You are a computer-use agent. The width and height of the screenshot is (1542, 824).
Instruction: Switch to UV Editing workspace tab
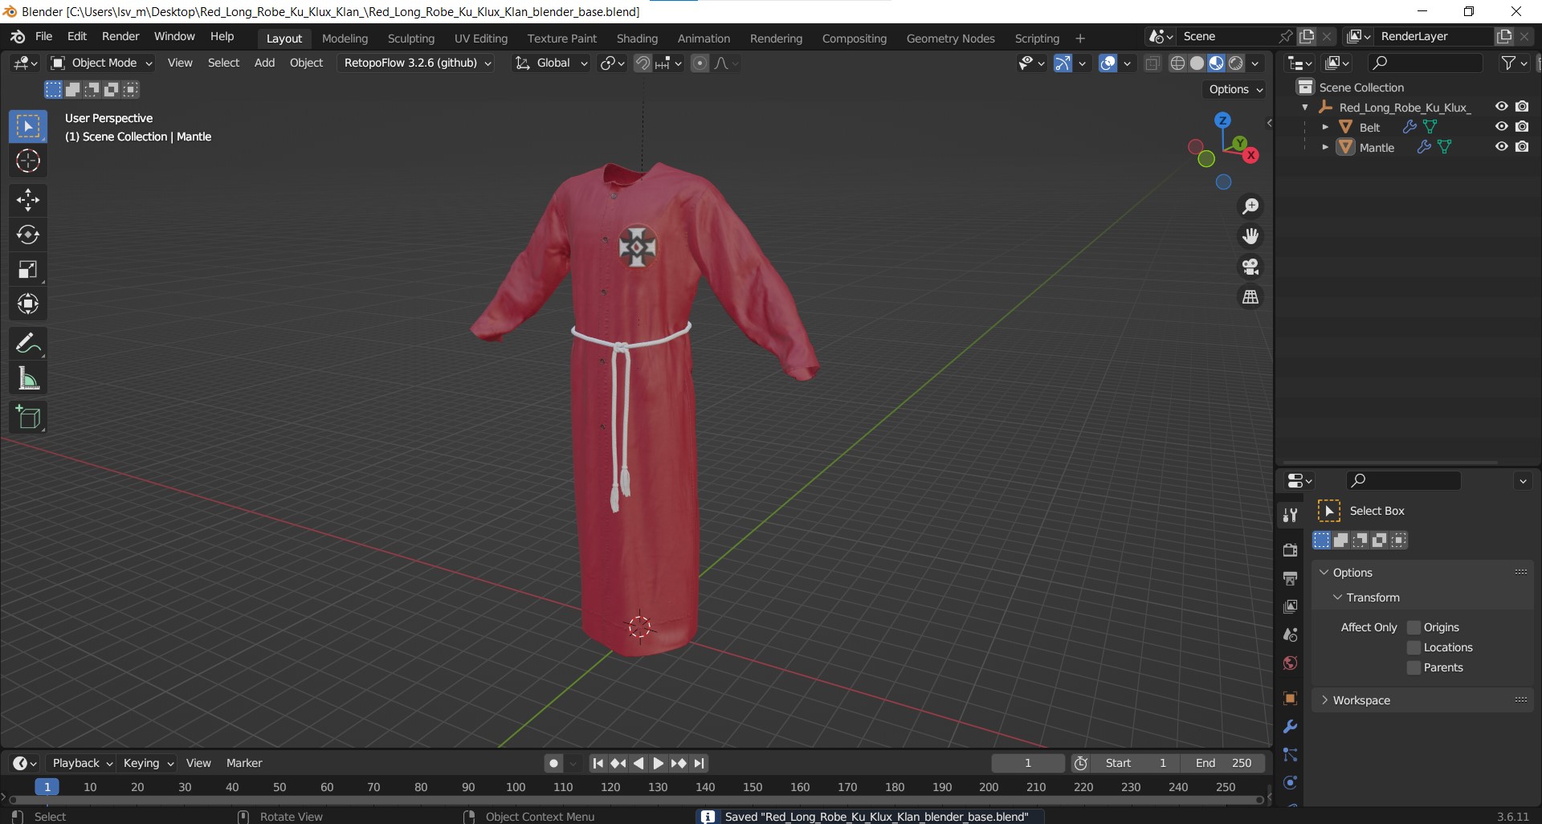point(481,39)
